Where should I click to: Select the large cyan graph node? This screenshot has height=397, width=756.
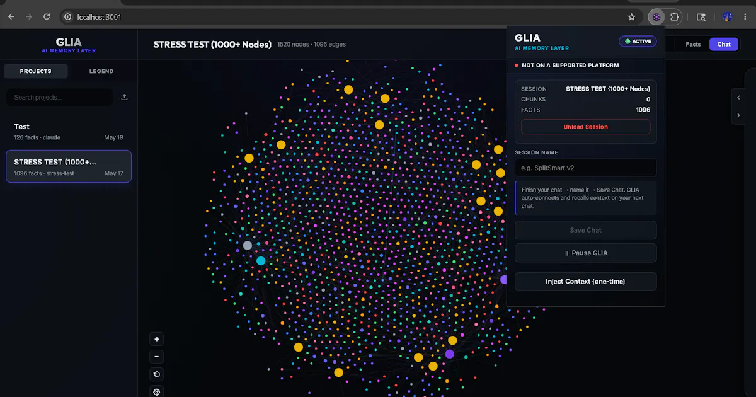tap(261, 260)
